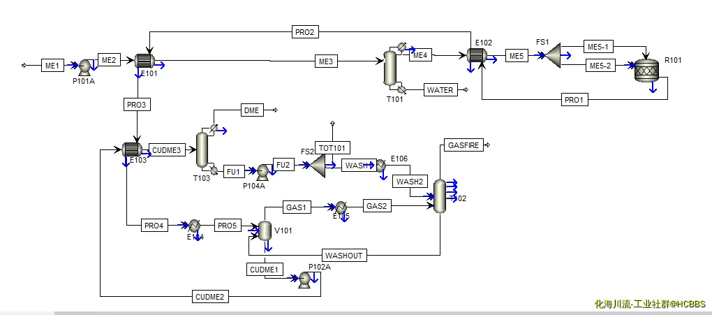
Task: Select the E102 heat exchanger block
Action: [477, 55]
